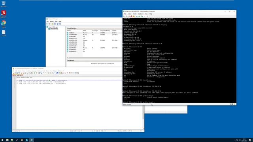
Task: Open Clipboard menu in Virtual Machine Connection
Action: click(x=141, y=14)
